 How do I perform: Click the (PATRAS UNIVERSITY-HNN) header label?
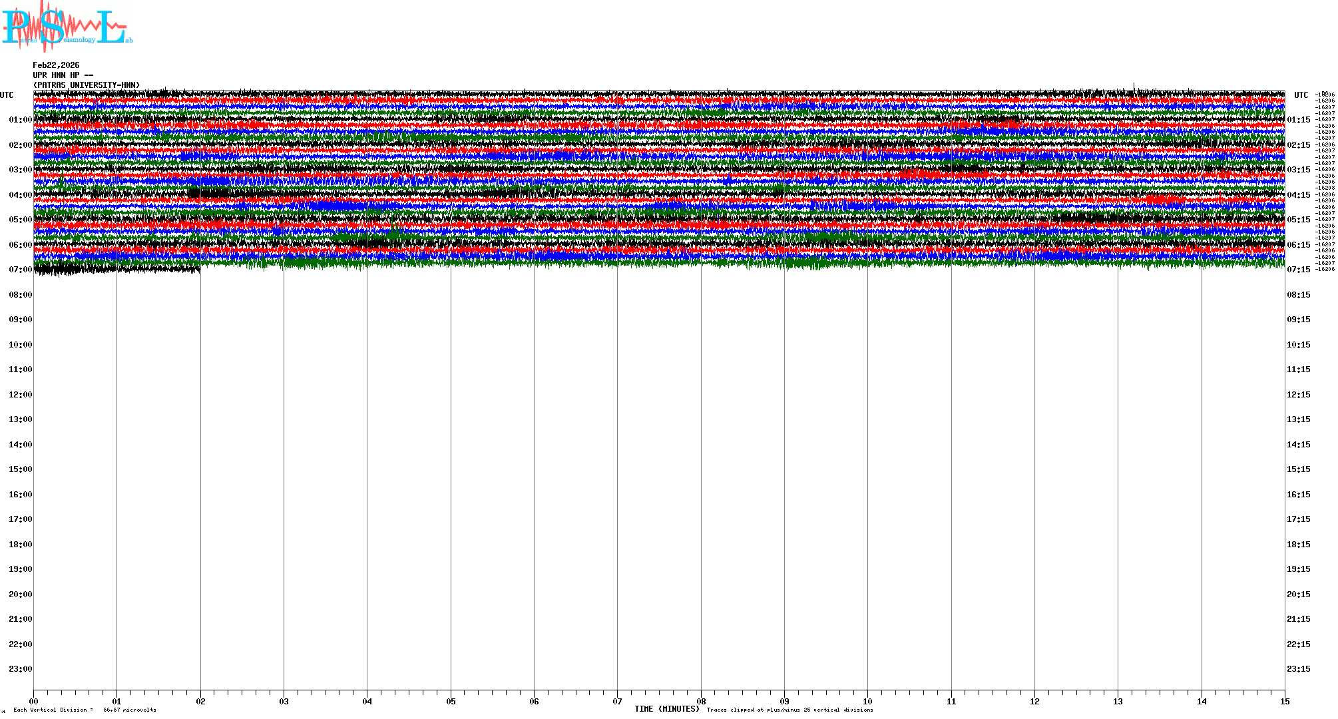coord(87,85)
